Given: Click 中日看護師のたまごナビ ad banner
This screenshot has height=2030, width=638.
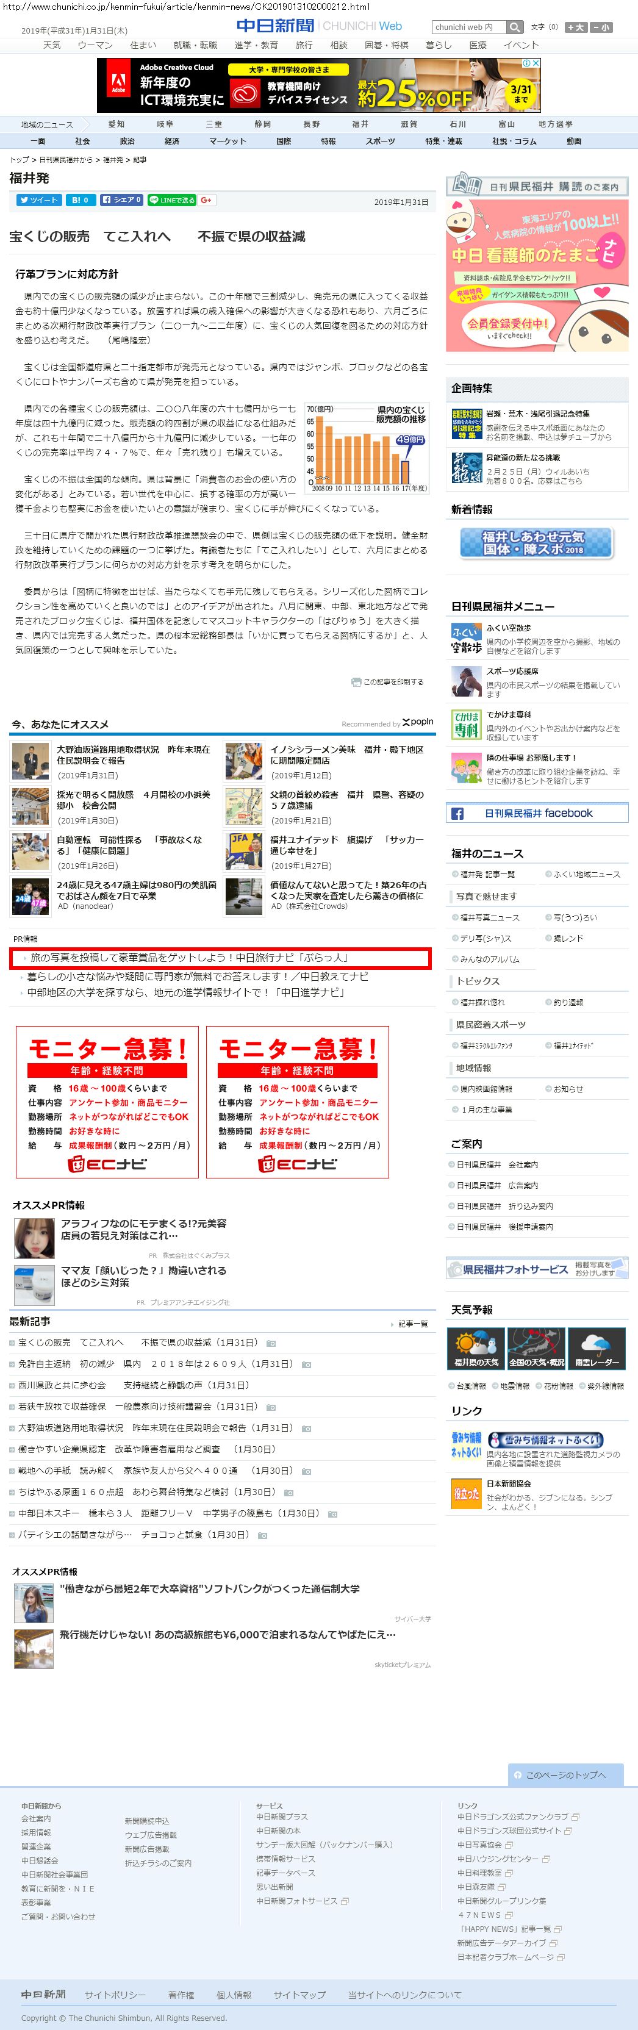Looking at the screenshot, I should click(537, 275).
